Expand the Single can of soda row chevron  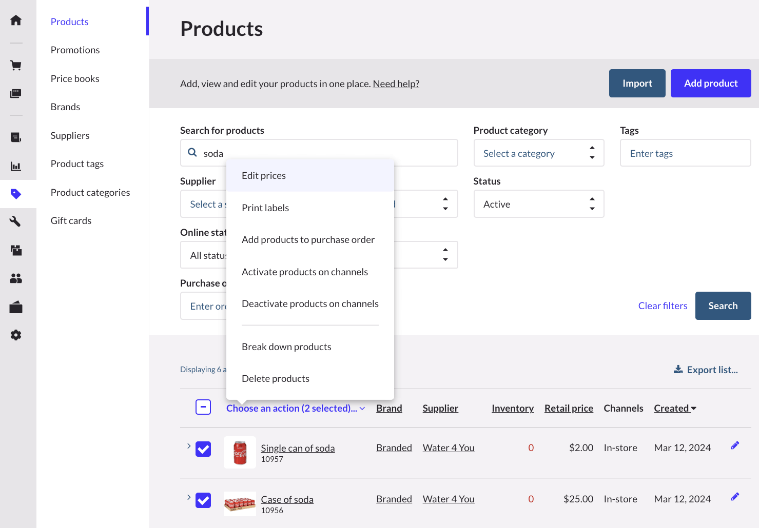pos(189,446)
